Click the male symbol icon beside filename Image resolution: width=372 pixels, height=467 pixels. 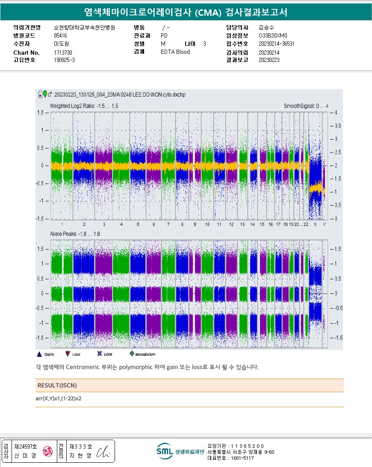coord(50,94)
